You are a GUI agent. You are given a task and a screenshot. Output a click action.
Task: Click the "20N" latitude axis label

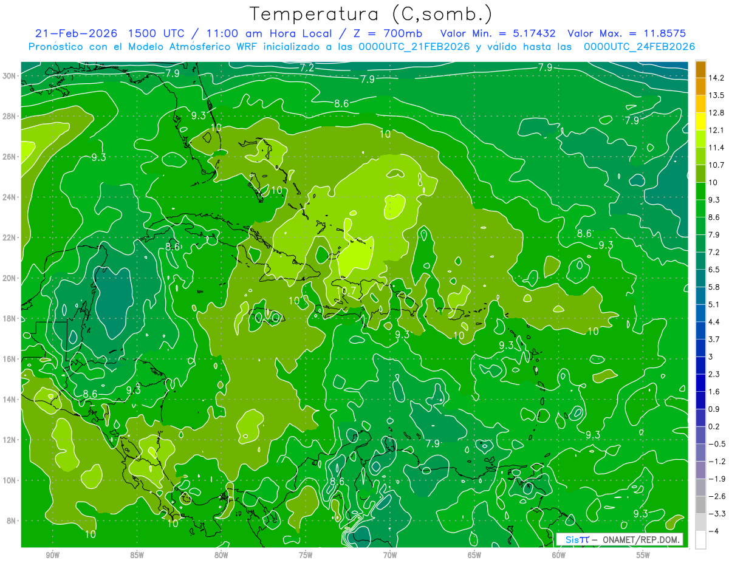[10, 278]
